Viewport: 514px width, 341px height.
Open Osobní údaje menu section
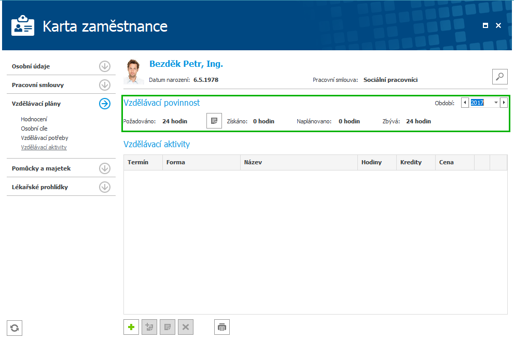pyautogui.click(x=31, y=66)
